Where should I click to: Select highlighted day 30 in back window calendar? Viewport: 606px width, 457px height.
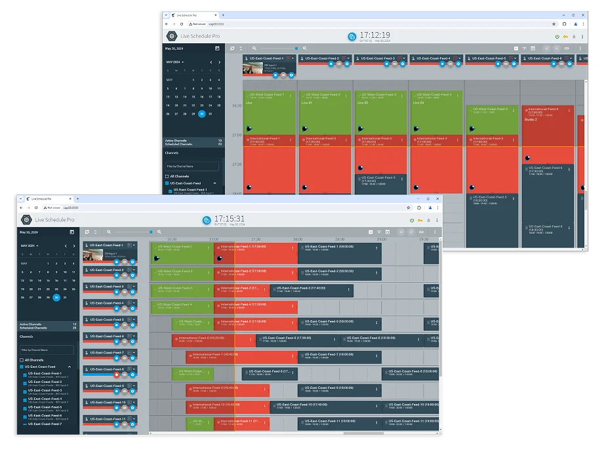[x=202, y=114]
